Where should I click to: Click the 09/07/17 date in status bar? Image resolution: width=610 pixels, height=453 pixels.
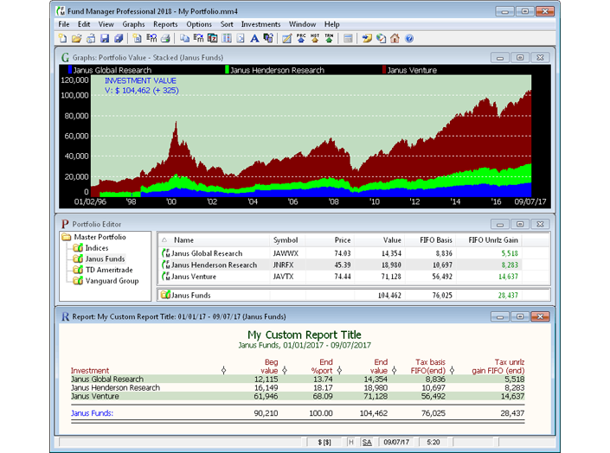click(396, 442)
